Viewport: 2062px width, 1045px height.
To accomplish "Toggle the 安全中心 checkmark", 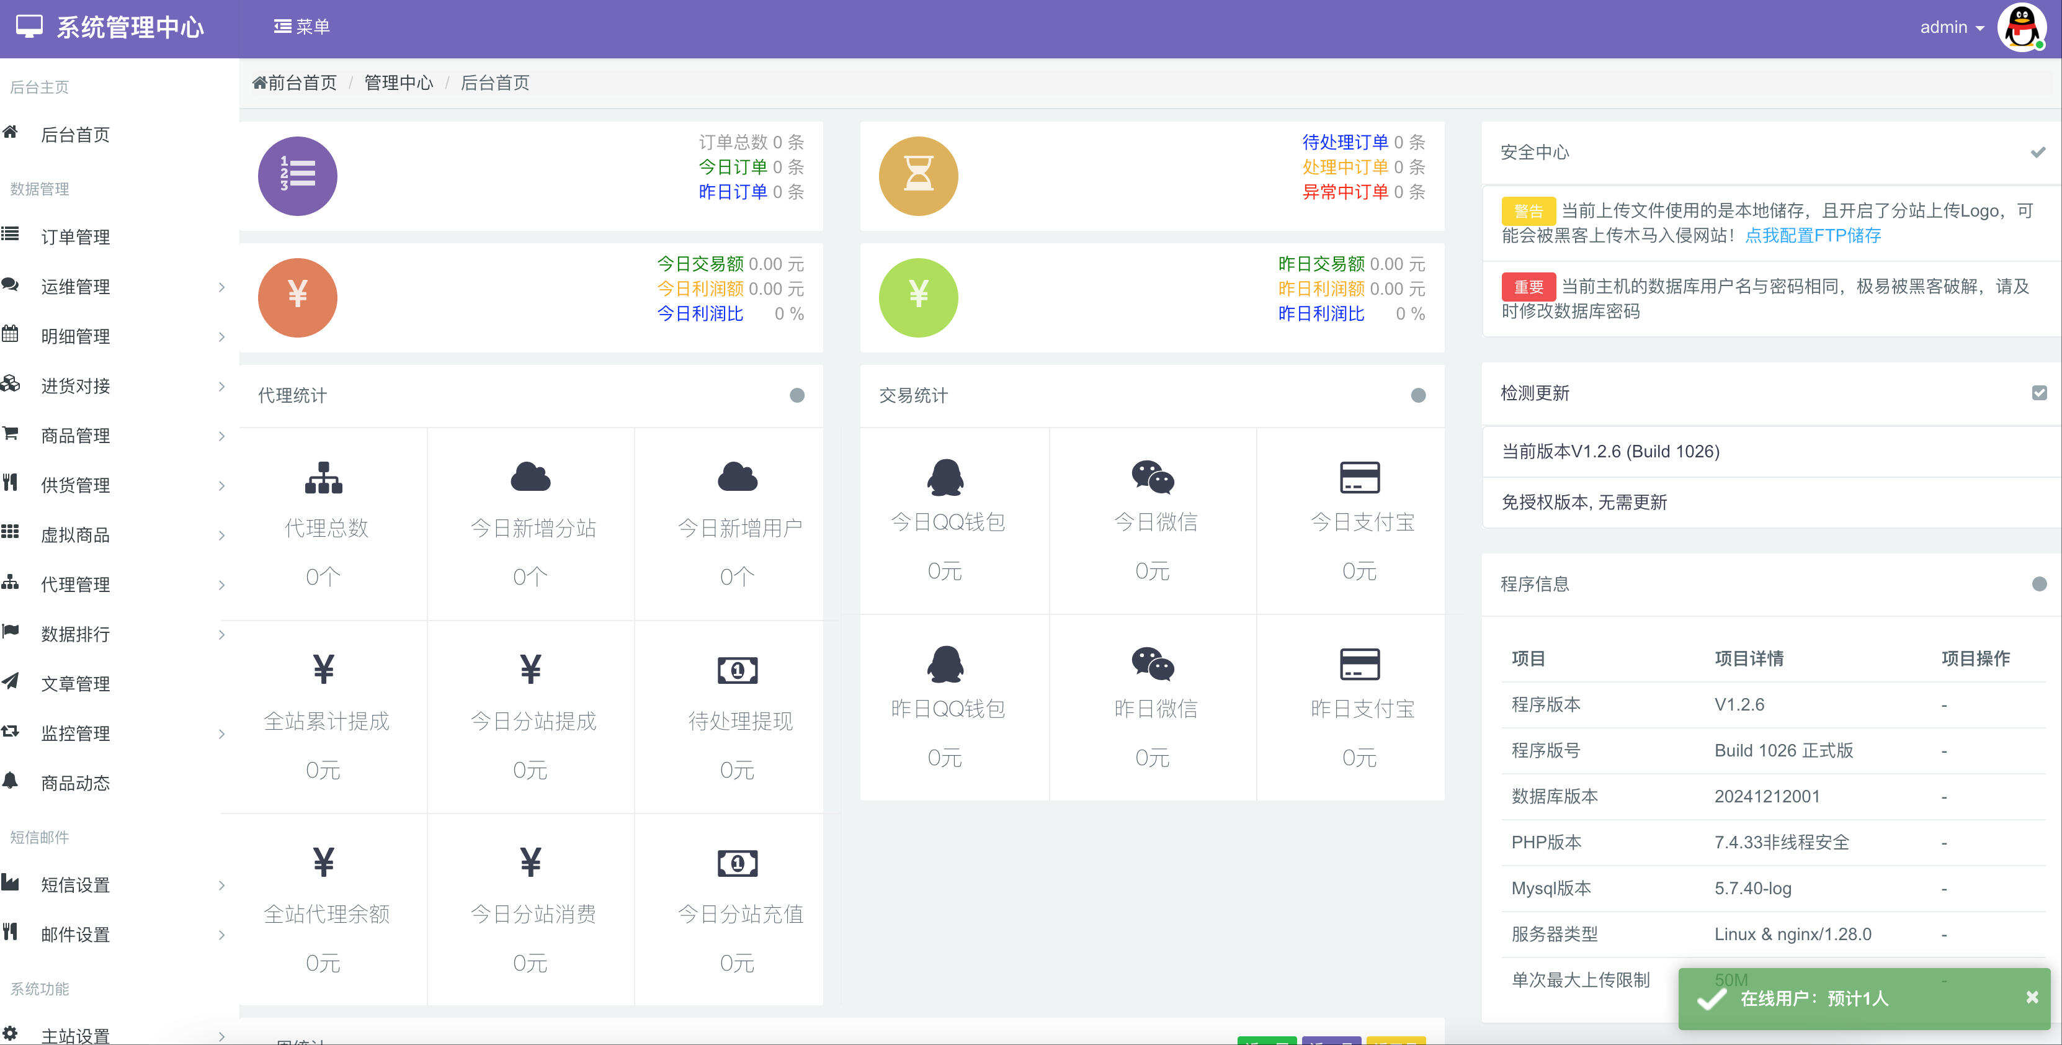I will click(2037, 152).
